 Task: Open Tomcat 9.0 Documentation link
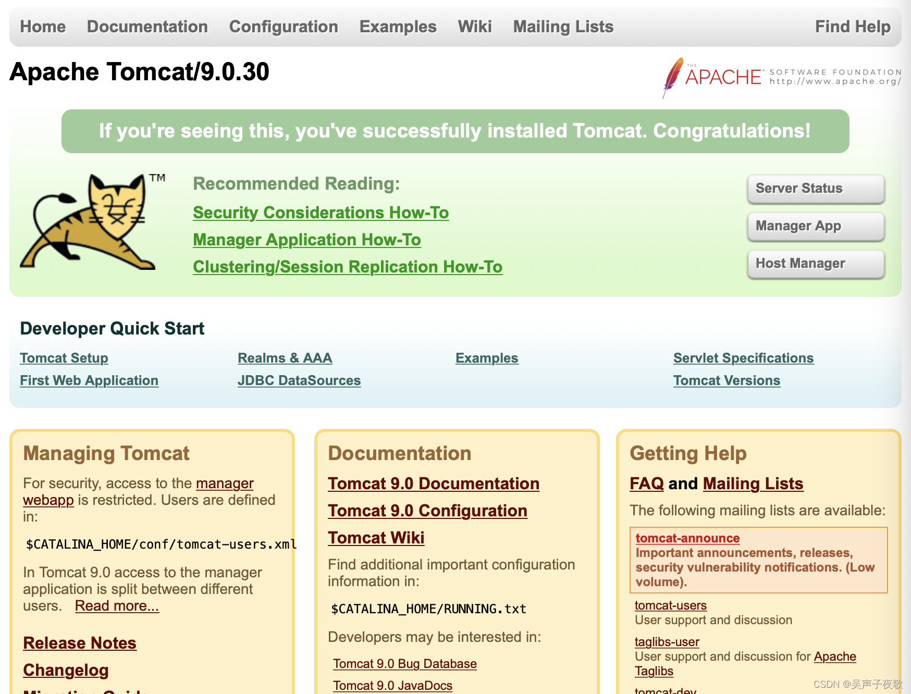point(434,484)
